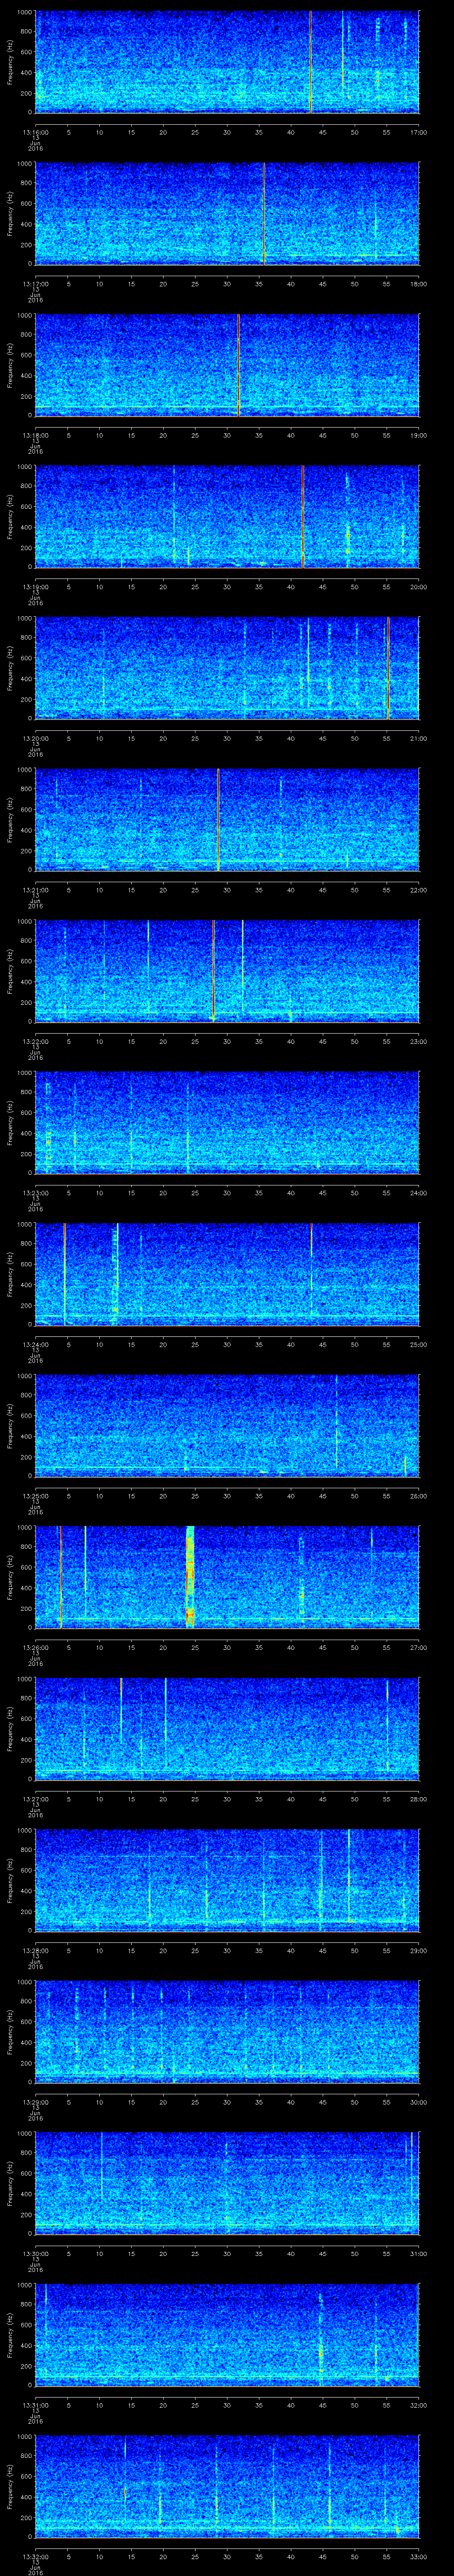The width and height of the screenshot is (454, 2576).
Task: Select the spectrogram plot starting at 13:22:00
Action: [227, 970]
